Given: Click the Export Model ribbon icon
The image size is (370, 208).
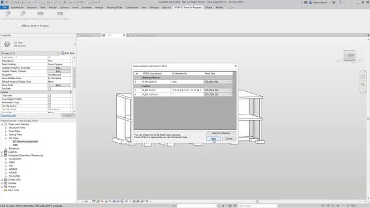Looking at the screenshot, I should pos(8,14).
